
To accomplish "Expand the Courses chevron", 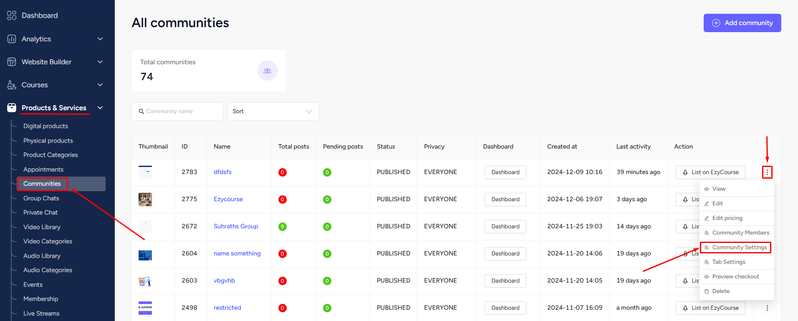I will coord(100,85).
